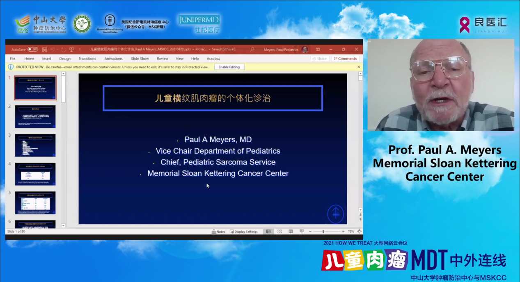This screenshot has width=520, height=282.
Task: Open Display Settings in status bar
Action: pyautogui.click(x=244, y=232)
